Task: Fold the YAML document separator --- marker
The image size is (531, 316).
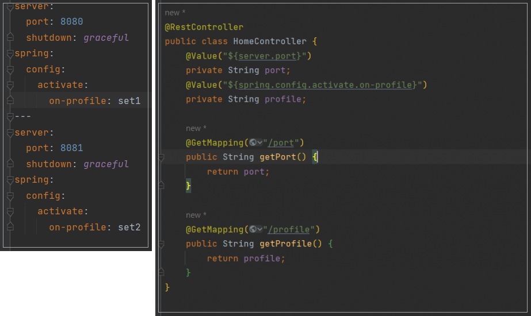Action: click(10, 117)
